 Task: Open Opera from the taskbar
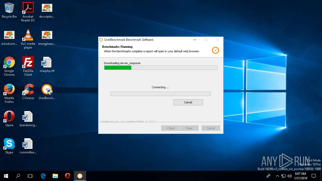(x=68, y=176)
